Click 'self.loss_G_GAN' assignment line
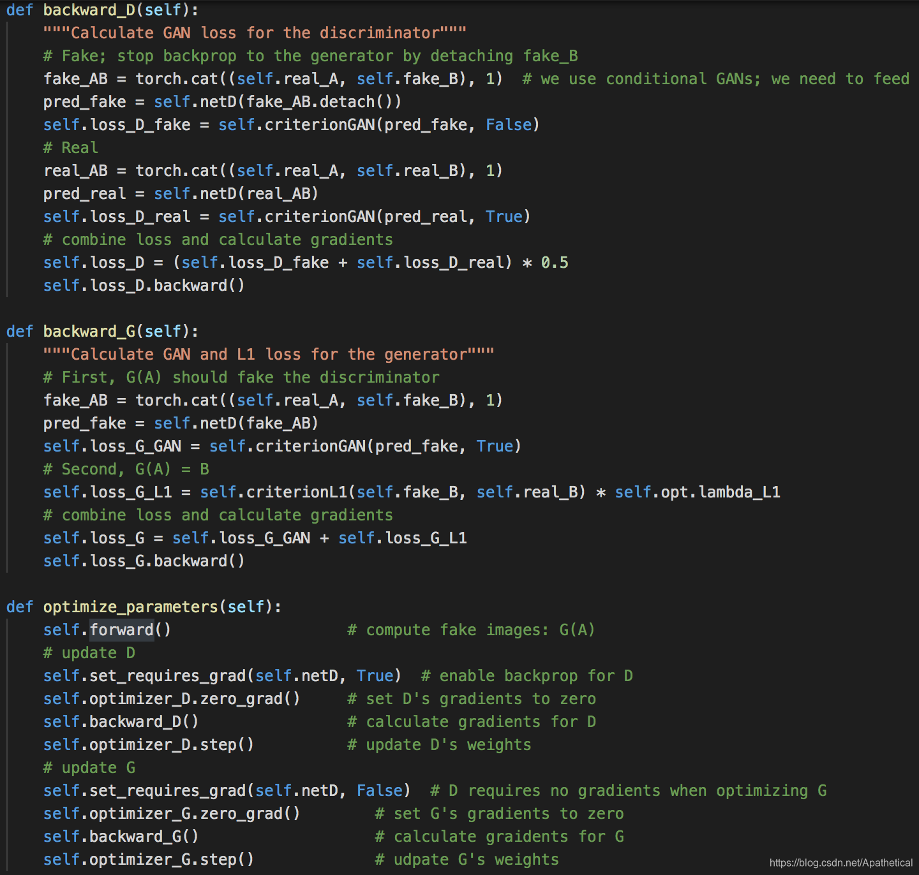 [283, 446]
